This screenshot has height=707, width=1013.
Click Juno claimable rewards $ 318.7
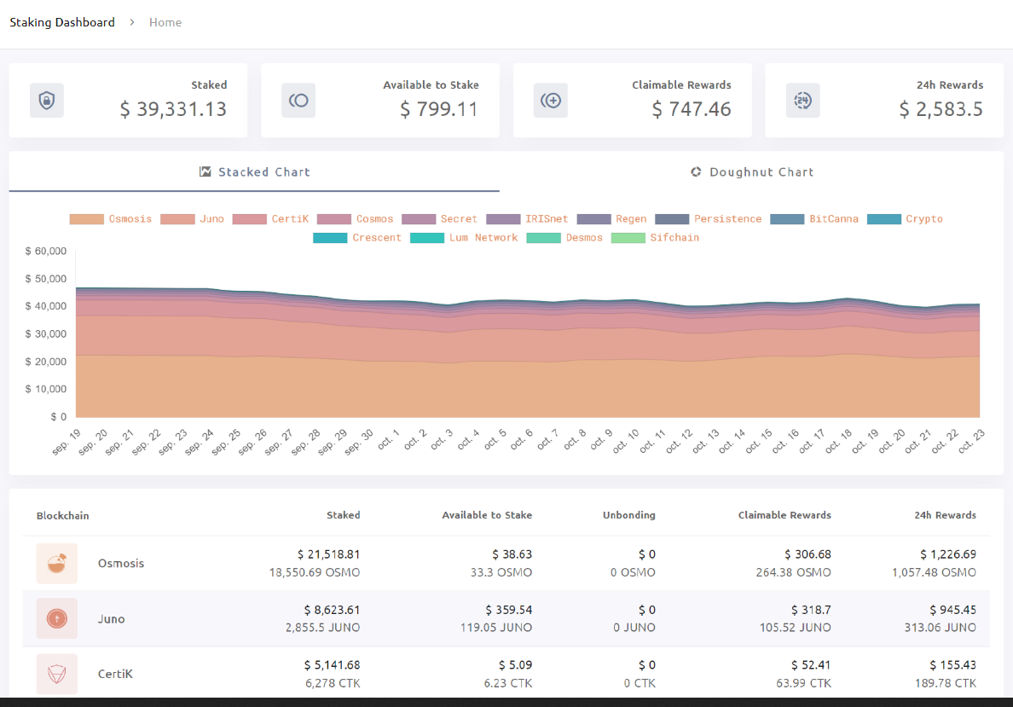pos(812,610)
